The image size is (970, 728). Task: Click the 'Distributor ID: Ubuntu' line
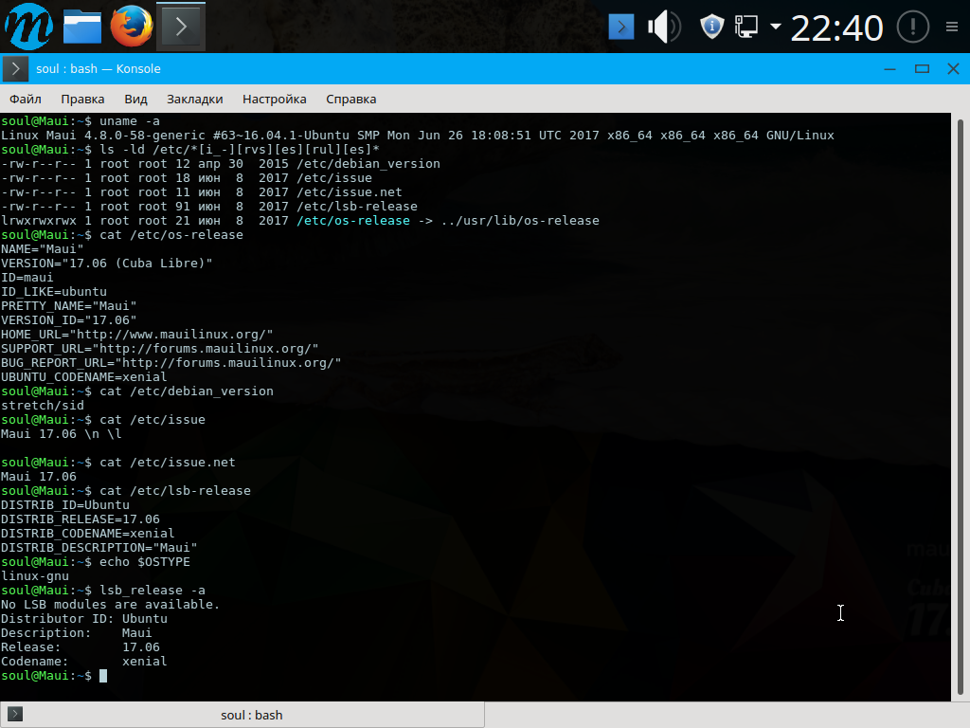83,619
